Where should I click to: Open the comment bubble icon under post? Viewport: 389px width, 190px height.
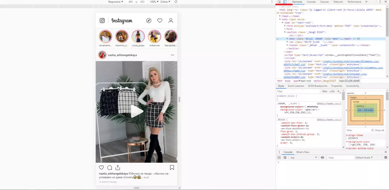click(110, 168)
